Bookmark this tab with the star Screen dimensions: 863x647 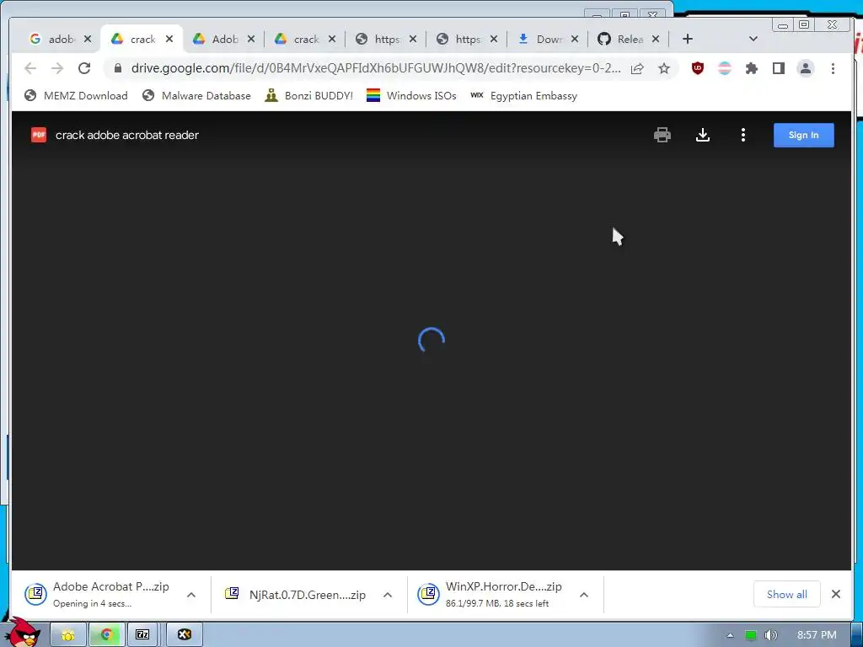pos(664,68)
